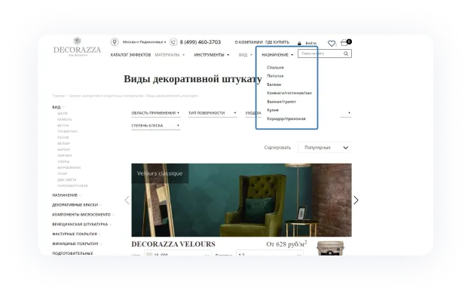The height and width of the screenshot is (297, 471).
Task: Open the Область применения filter
Action: 155,113
